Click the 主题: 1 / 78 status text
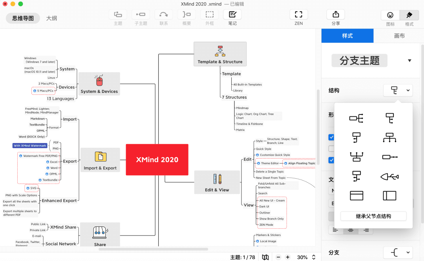This screenshot has height=261, width=424. [243, 257]
